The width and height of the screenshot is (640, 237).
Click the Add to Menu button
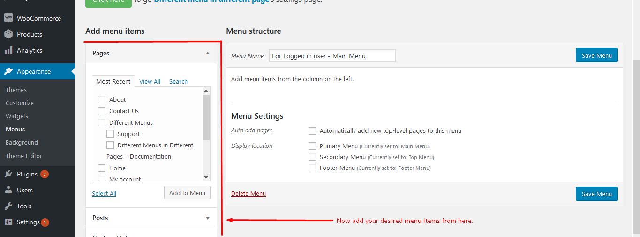(187, 193)
